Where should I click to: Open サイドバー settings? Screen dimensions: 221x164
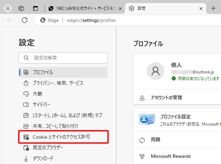[63, 104]
